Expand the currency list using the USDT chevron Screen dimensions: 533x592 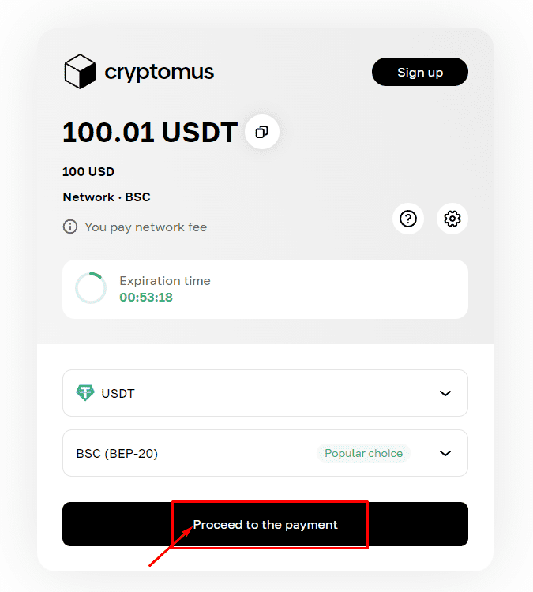tap(445, 393)
